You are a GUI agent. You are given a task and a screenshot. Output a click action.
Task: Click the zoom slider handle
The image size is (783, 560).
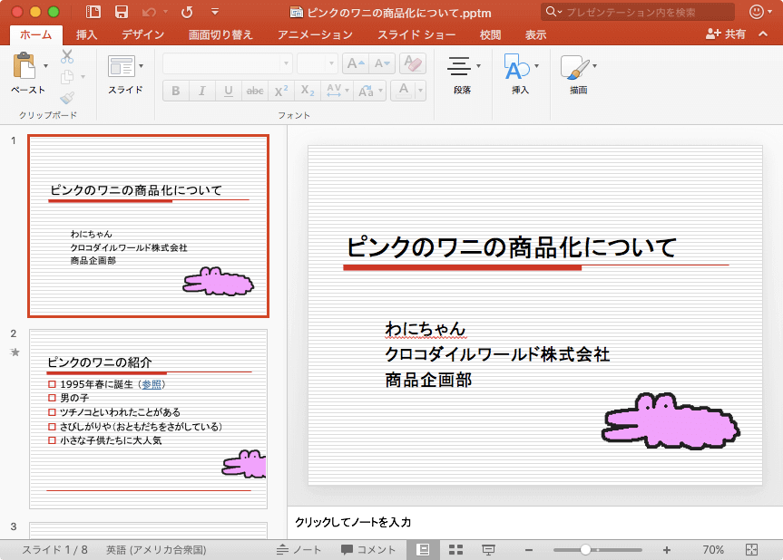(x=586, y=550)
